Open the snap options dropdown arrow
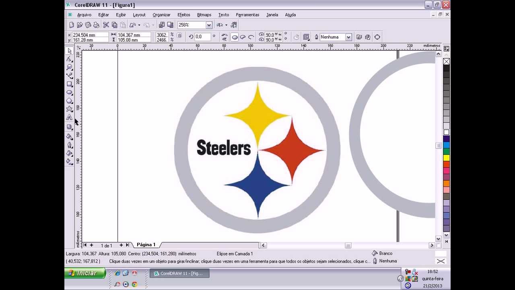This screenshot has height=290, width=515. (x=226, y=25)
